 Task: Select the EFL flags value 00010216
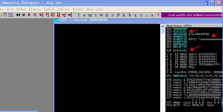point(180,76)
